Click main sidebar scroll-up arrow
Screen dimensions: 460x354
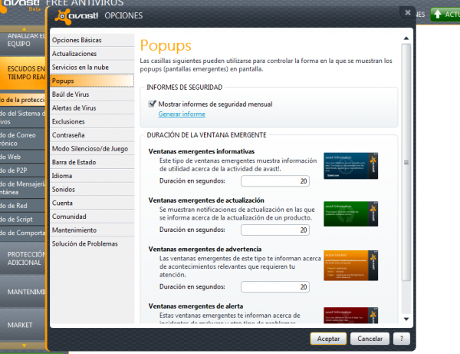(x=24, y=28)
